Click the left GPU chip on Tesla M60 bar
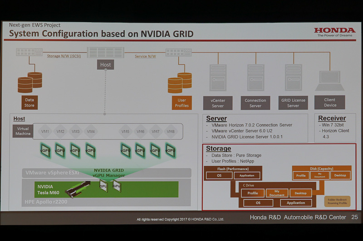Screen dimensions: 363x241 (103, 186)
